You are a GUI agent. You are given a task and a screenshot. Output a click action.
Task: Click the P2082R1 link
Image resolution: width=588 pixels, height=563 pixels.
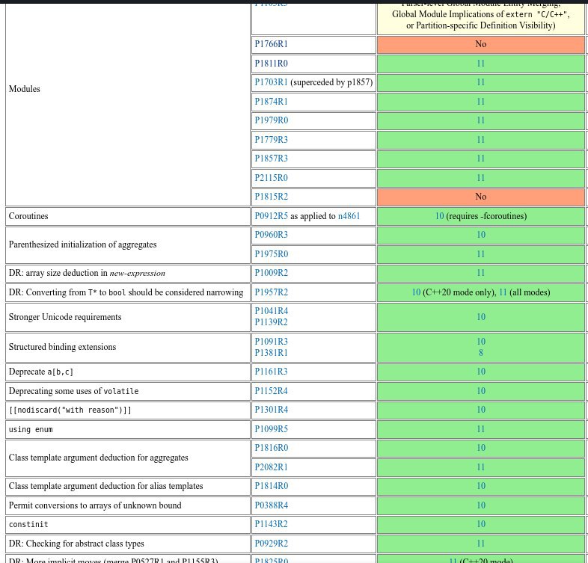pyautogui.click(x=271, y=467)
